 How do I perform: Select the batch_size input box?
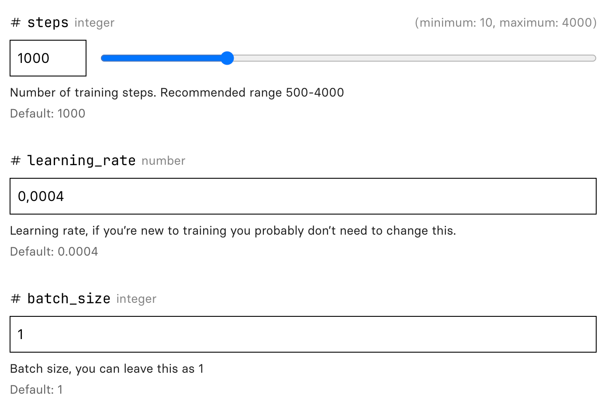(x=303, y=334)
